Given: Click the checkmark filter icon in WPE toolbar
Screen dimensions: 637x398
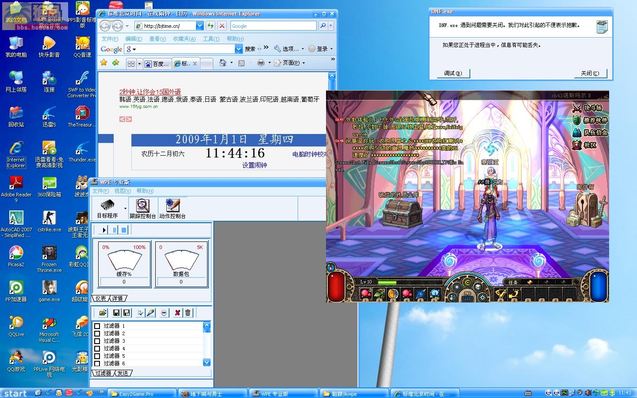Looking at the screenshot, I should [x=140, y=313].
